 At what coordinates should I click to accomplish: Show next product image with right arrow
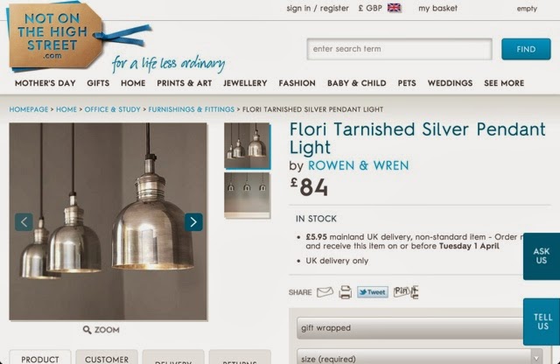[193, 222]
